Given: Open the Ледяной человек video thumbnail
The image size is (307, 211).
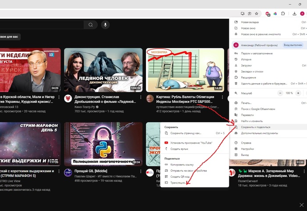Looking at the screenshot, I should [x=103, y=70].
